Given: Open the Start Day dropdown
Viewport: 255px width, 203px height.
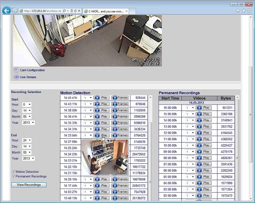Looking at the screenshot, I should point(27,110).
